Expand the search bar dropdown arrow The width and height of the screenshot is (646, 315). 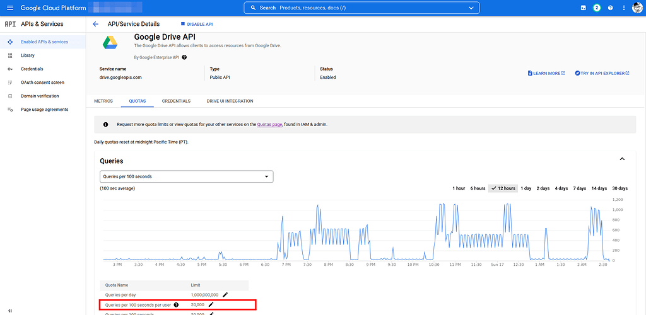point(471,8)
